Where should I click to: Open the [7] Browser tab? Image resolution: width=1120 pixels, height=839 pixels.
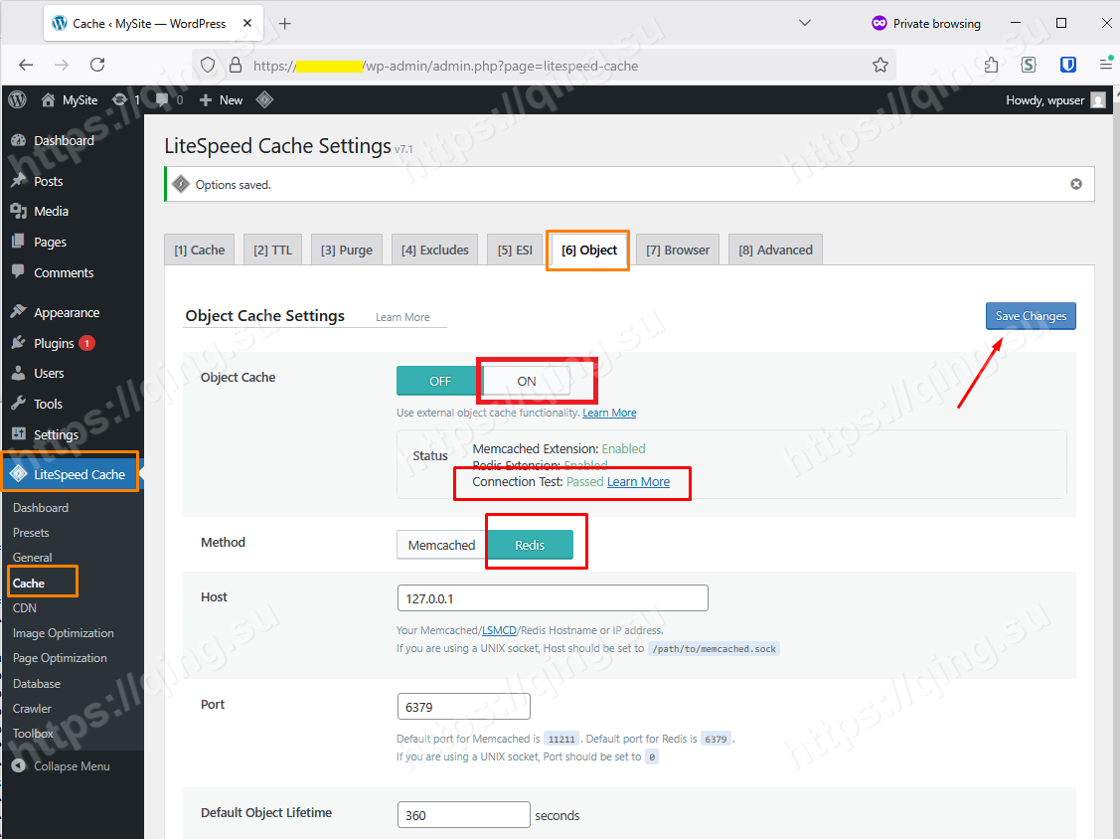click(x=678, y=251)
